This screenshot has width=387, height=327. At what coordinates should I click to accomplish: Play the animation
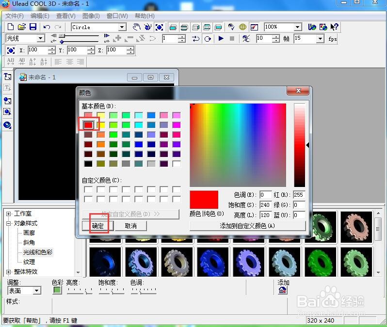click(221, 38)
